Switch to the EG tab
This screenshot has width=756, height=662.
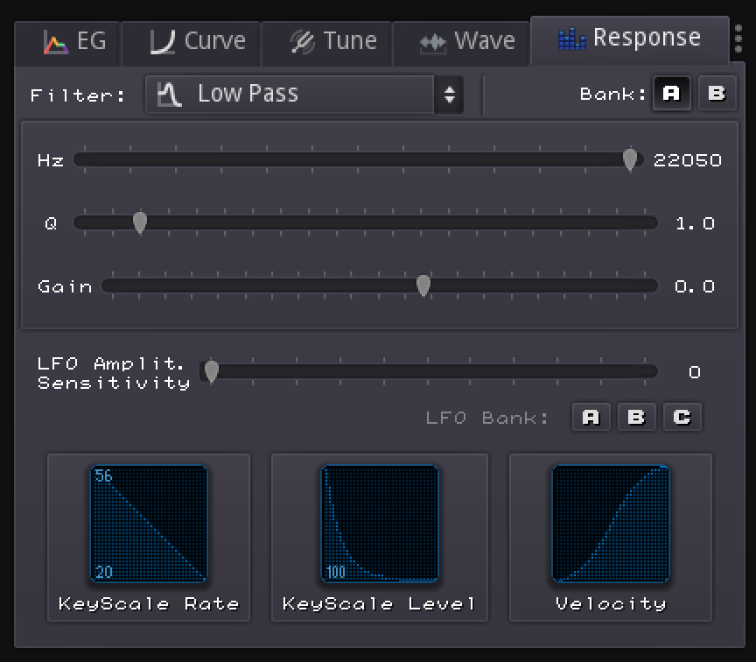[68, 42]
